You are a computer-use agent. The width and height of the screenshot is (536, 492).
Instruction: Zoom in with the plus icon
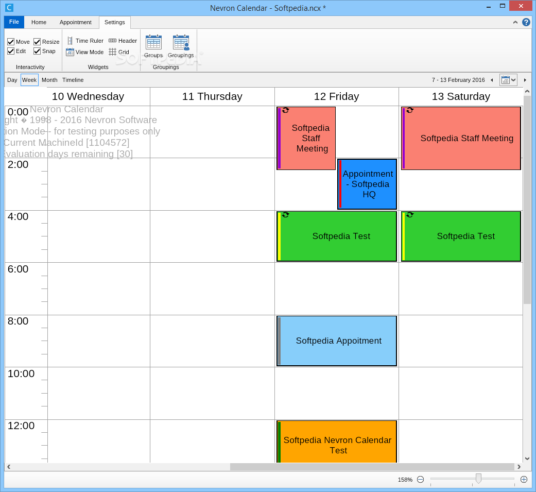pos(524,479)
